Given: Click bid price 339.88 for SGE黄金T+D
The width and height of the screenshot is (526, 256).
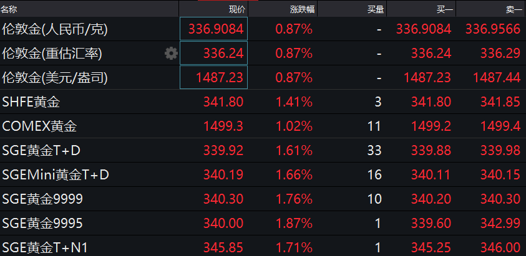Looking at the screenshot, I should 431,151.
